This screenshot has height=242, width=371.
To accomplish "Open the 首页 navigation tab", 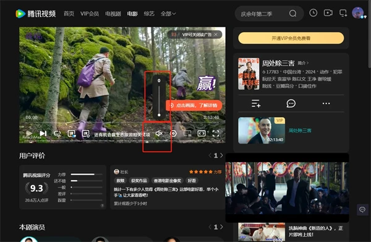I will click(69, 14).
